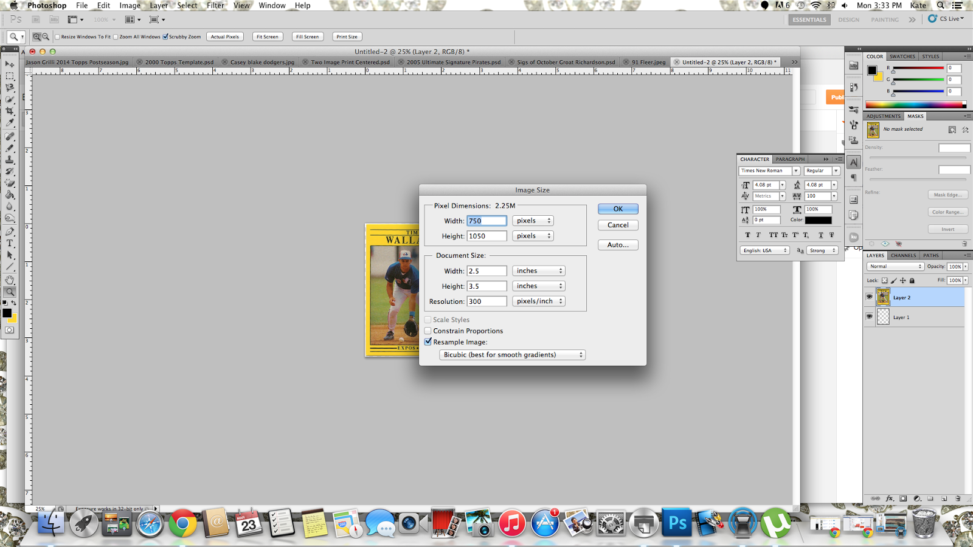Viewport: 973px width, 547px height.
Task: Open Photoshop from the Dock
Action: (677, 523)
